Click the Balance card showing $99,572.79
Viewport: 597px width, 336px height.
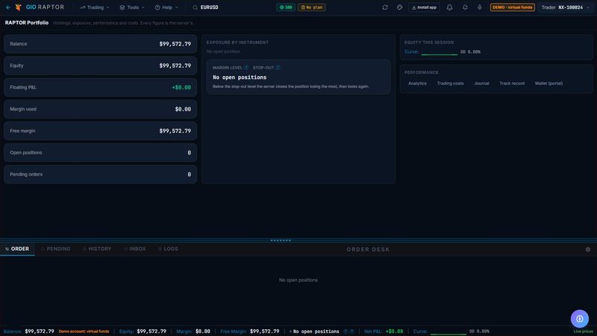100,44
